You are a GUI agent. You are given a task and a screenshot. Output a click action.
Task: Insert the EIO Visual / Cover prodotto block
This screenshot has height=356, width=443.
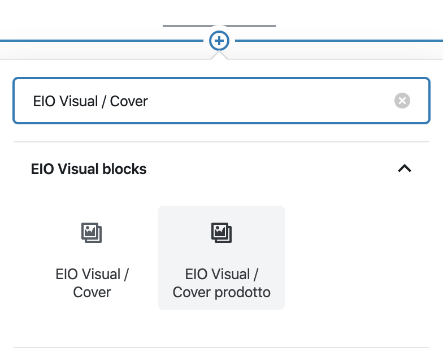click(221, 258)
